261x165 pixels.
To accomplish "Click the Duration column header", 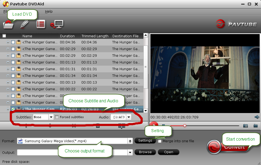I will coord(70,36).
